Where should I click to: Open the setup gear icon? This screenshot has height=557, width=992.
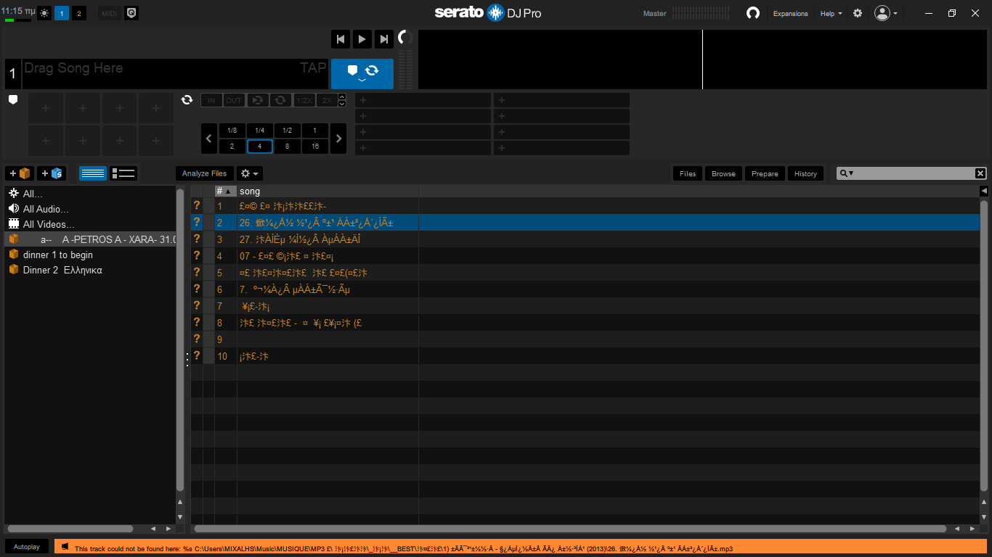tap(858, 13)
